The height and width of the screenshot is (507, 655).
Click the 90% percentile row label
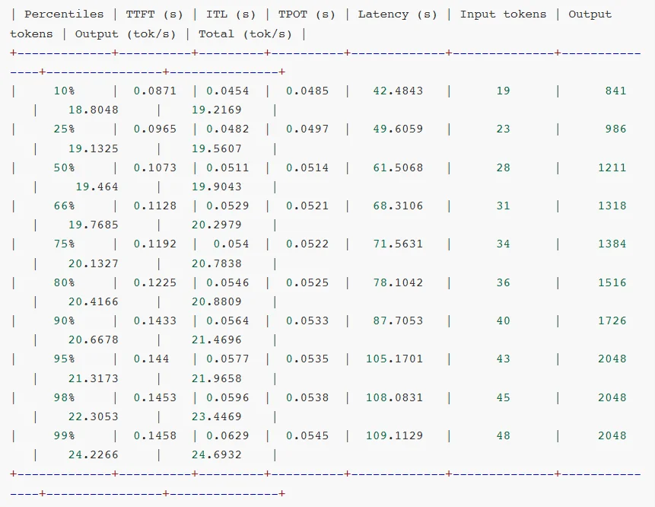coord(64,321)
